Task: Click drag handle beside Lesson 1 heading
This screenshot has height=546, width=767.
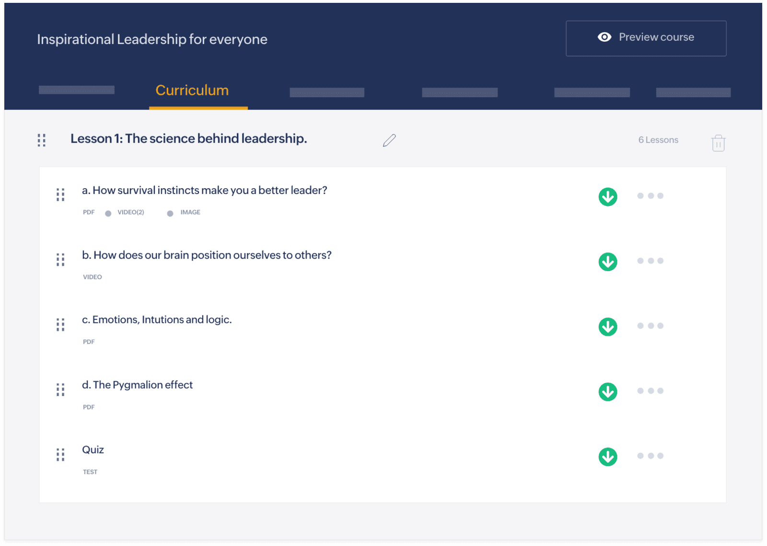Action: 42,140
